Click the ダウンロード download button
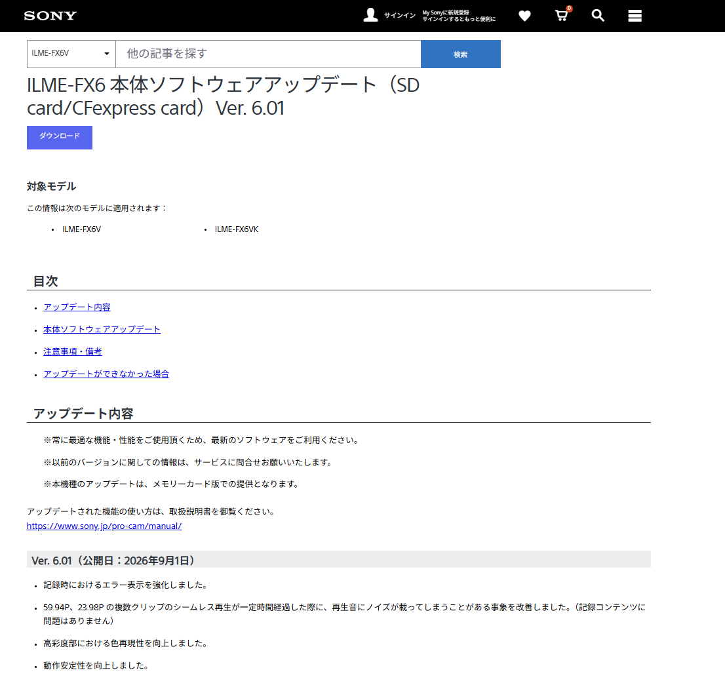Image resolution: width=725 pixels, height=685 pixels. point(60,137)
